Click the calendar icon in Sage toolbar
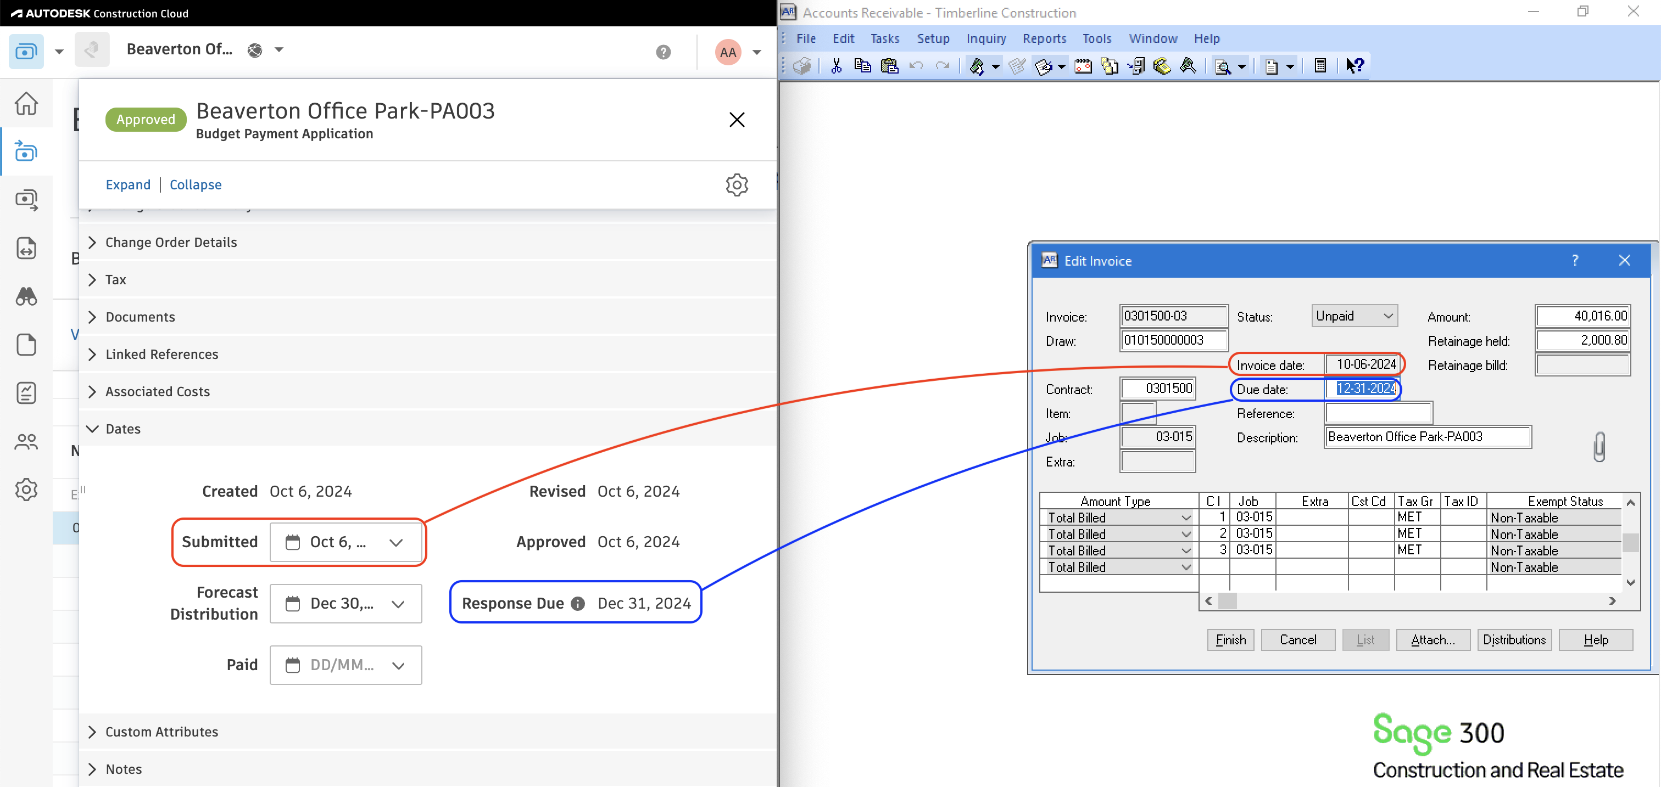Image resolution: width=1661 pixels, height=787 pixels. (1083, 66)
